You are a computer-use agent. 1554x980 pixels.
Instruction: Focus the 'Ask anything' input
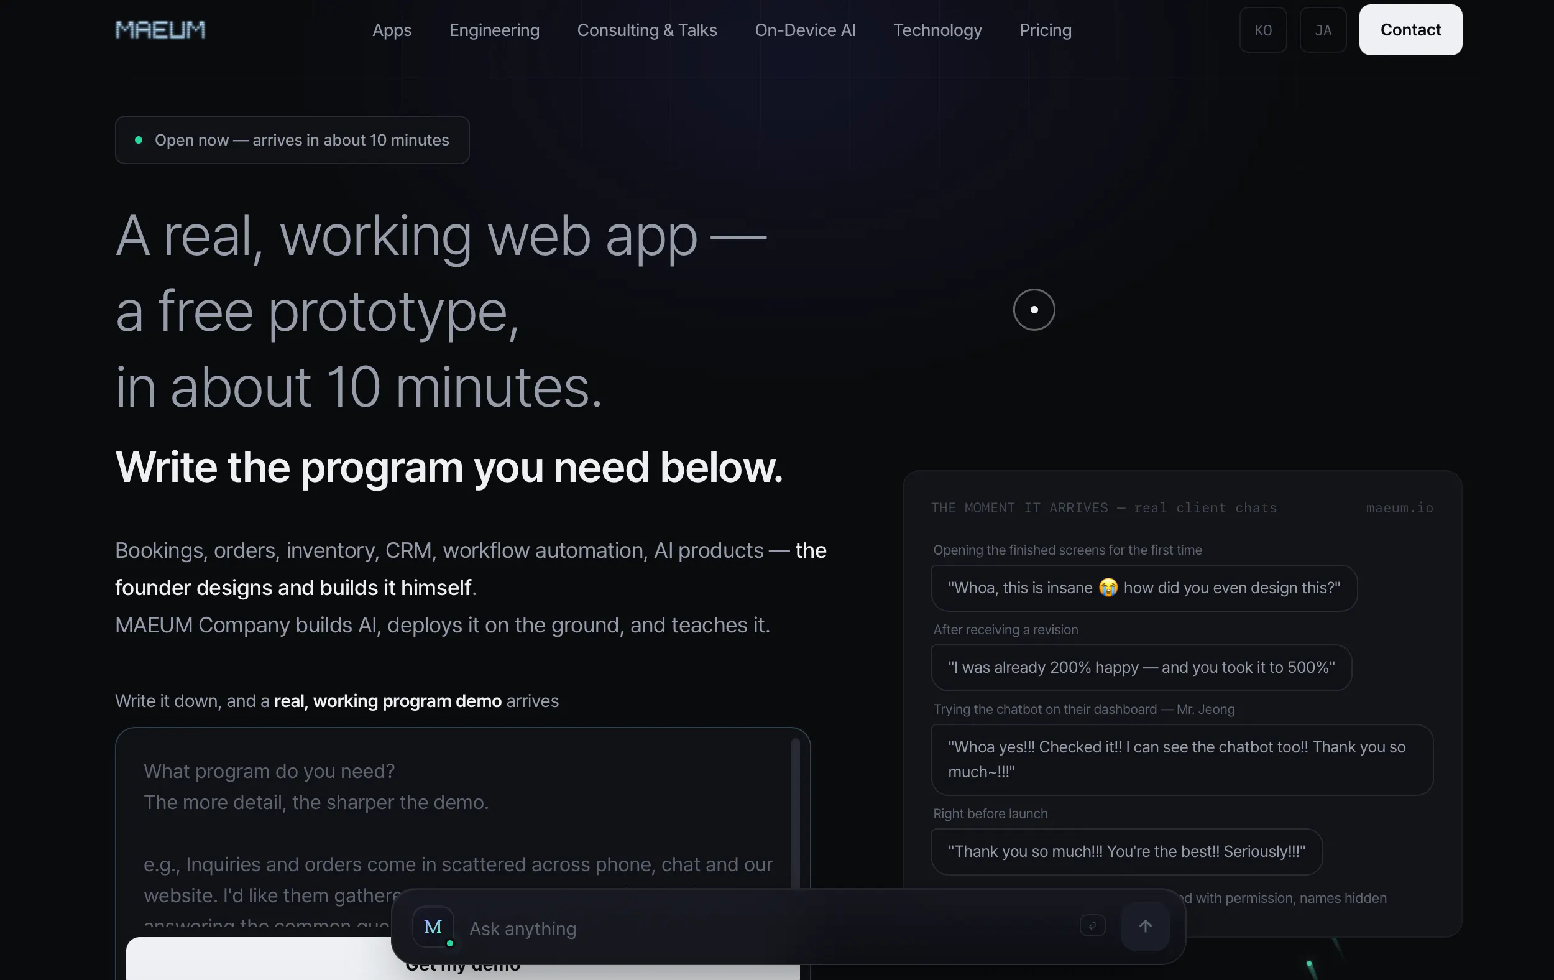768,928
